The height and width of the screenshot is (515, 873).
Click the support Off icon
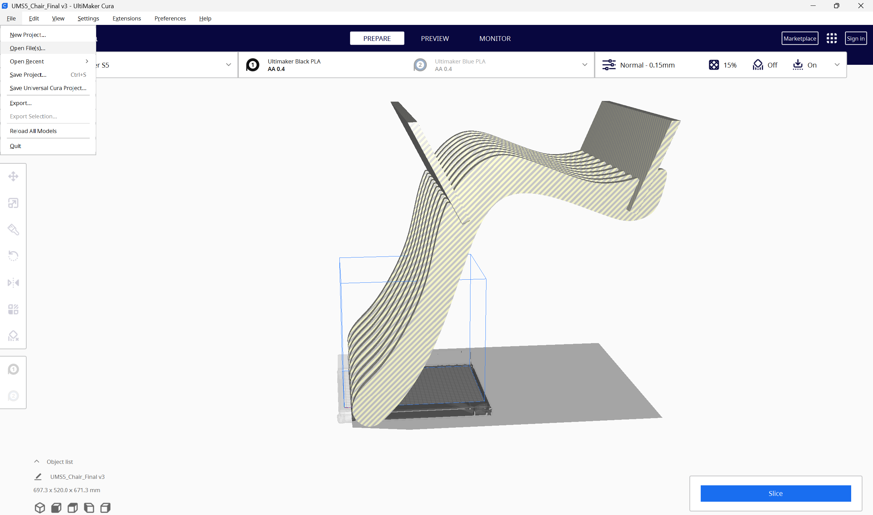758,65
